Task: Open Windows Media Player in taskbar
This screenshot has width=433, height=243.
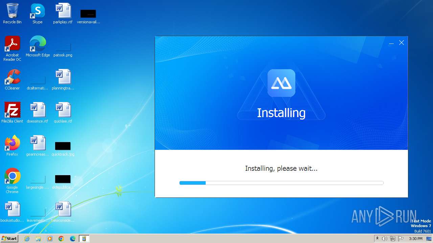Action: click(50, 239)
